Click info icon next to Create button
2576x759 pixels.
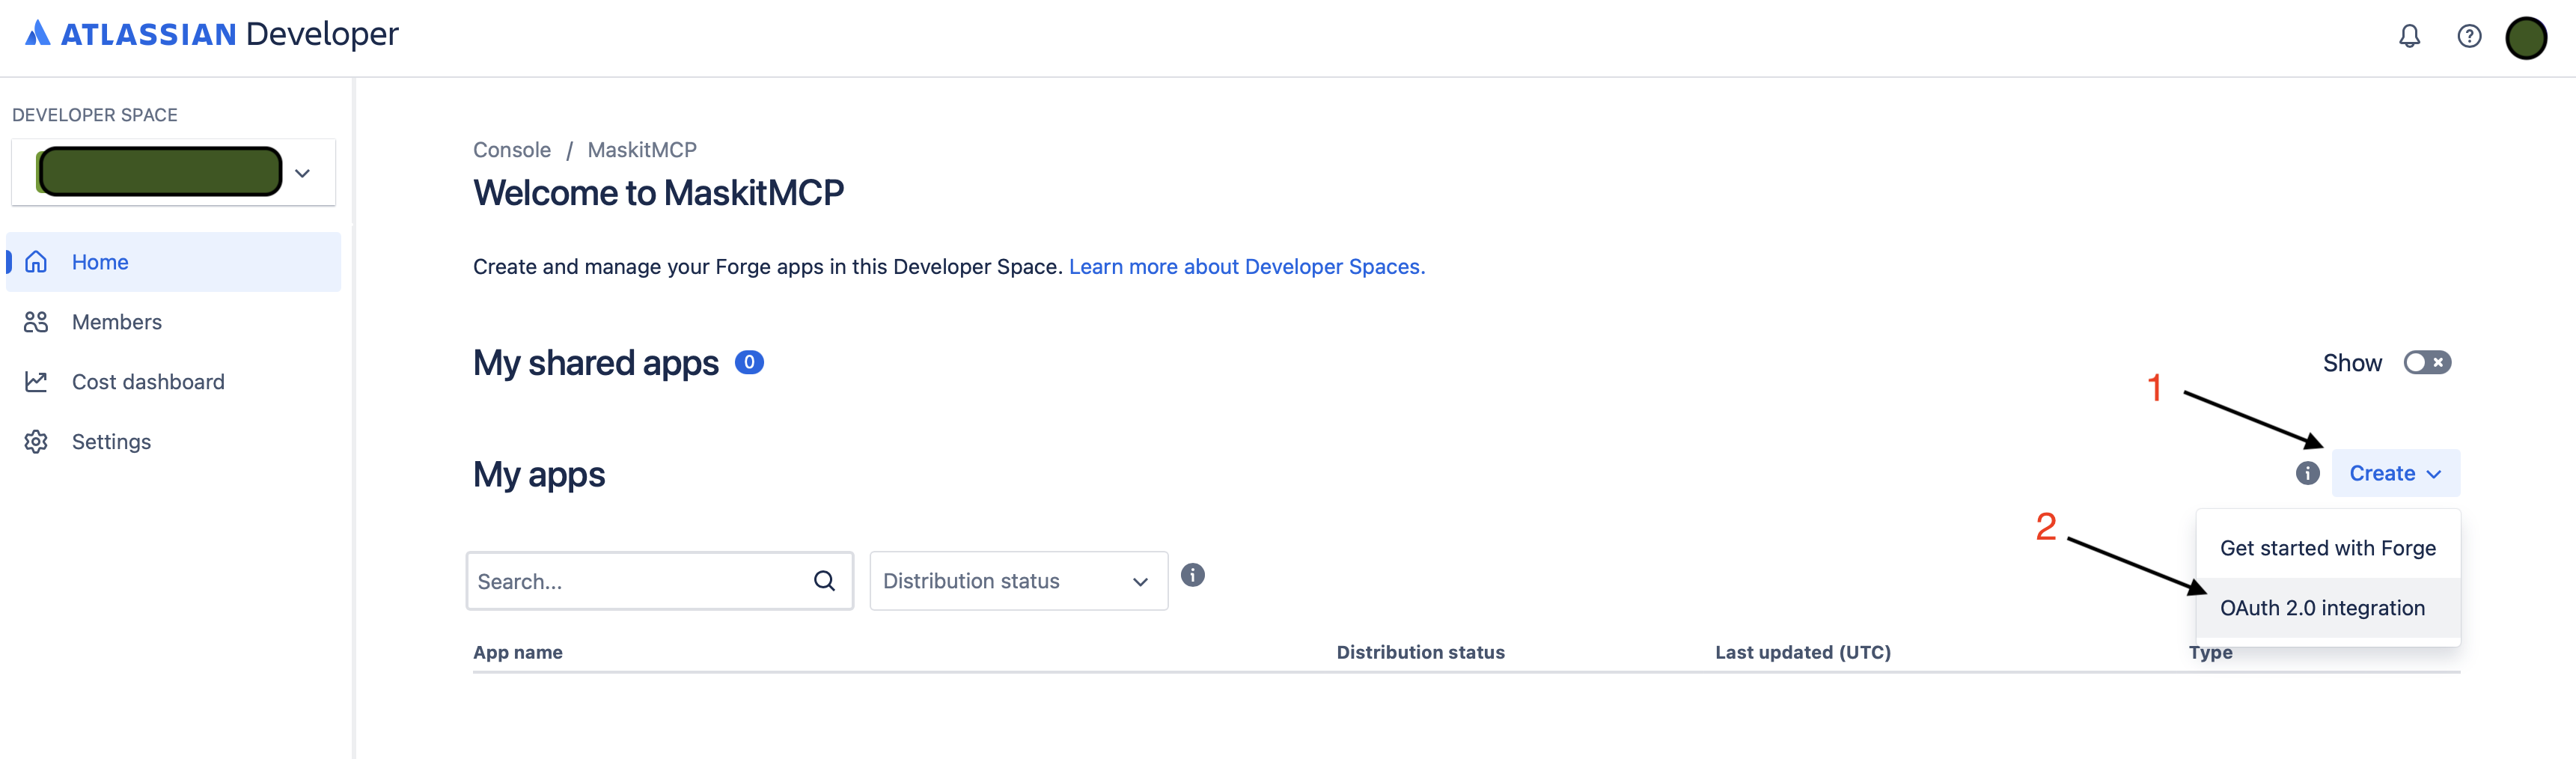2307,473
